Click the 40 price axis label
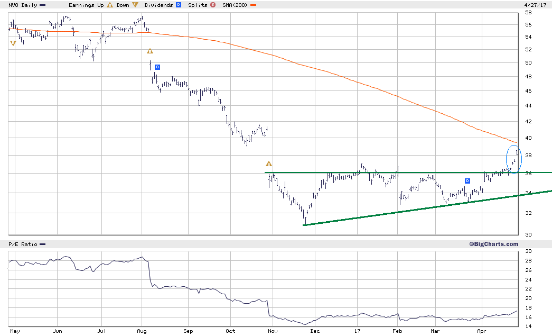The image size is (552, 336). coord(528,138)
